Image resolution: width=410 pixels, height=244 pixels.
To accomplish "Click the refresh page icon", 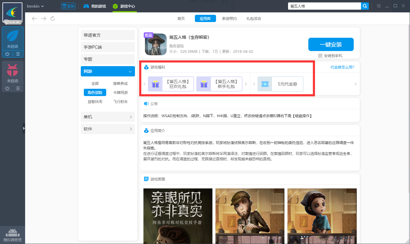I will click(53, 19).
